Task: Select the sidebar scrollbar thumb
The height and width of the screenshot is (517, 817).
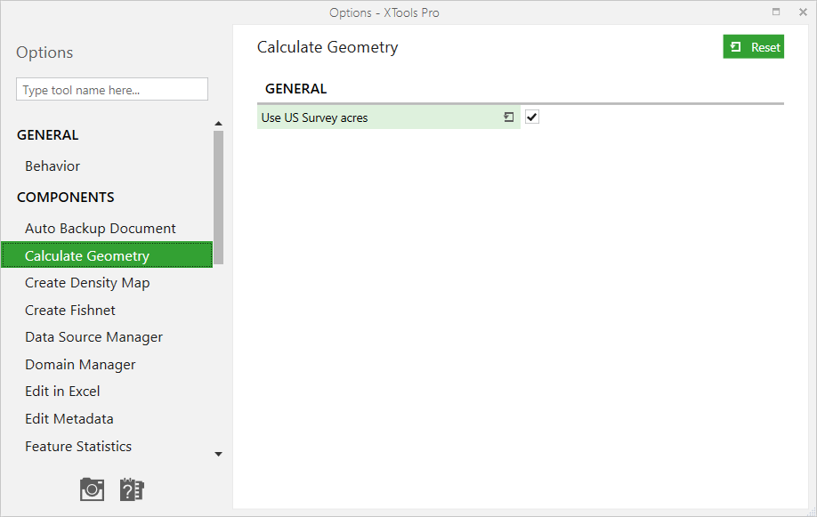Action: coord(218,197)
